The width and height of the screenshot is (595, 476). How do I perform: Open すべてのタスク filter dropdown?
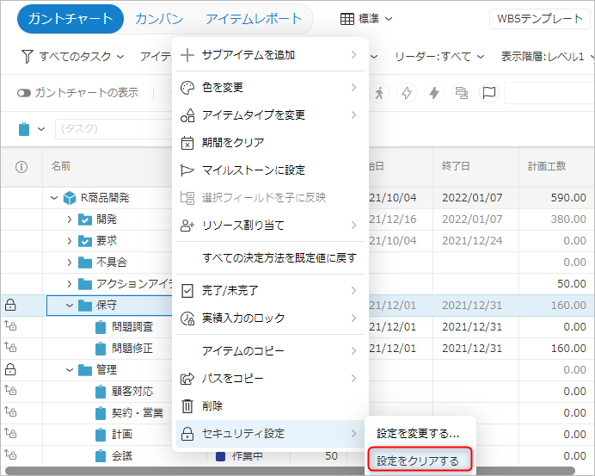(71, 56)
